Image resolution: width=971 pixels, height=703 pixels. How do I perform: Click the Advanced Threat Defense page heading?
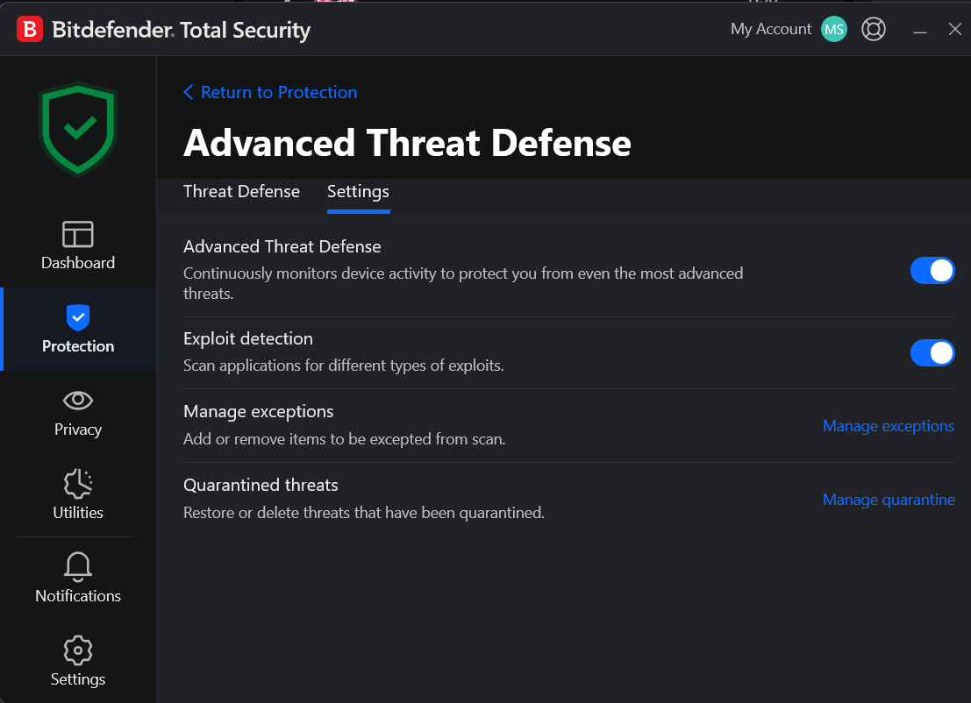coord(407,143)
